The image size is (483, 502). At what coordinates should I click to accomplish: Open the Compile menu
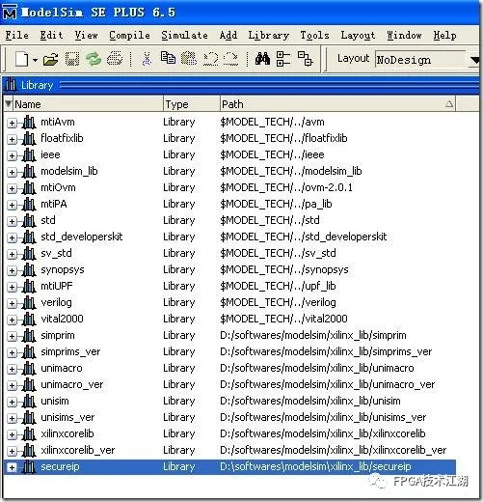pos(129,35)
